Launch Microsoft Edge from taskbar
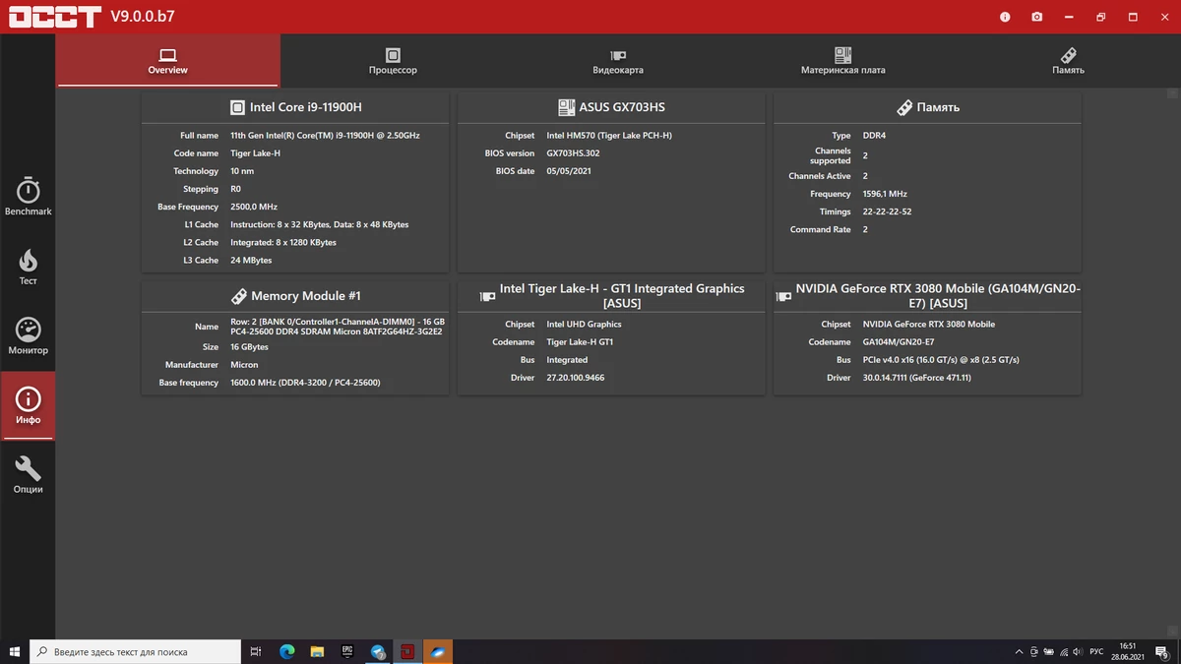The width and height of the screenshot is (1181, 664). pos(287,651)
